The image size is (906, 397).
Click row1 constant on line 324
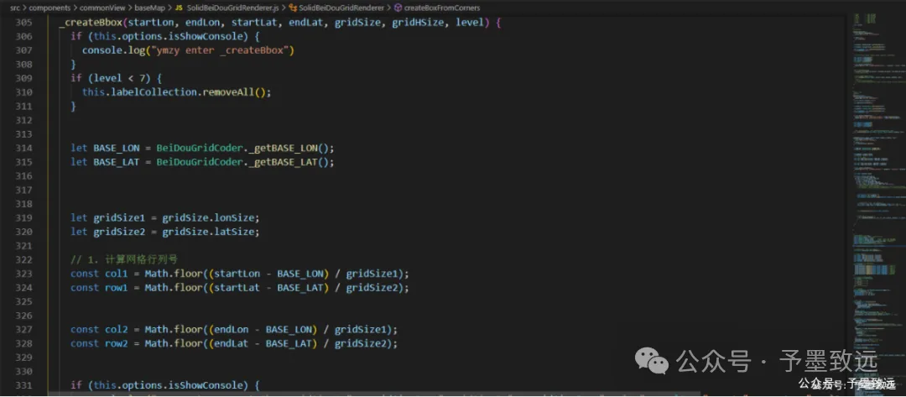116,287
